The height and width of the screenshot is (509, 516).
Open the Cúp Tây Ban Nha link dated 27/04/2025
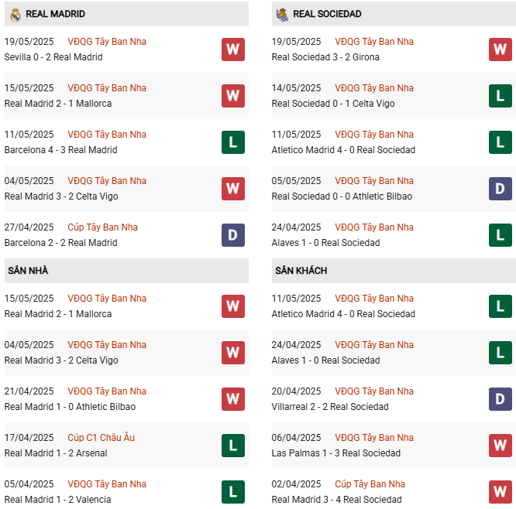(102, 227)
